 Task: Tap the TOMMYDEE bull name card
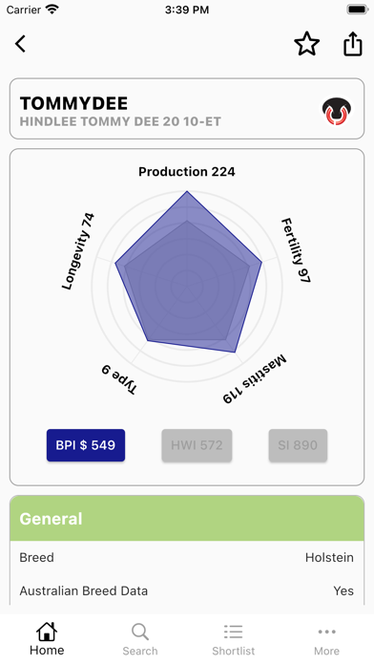tap(187, 109)
